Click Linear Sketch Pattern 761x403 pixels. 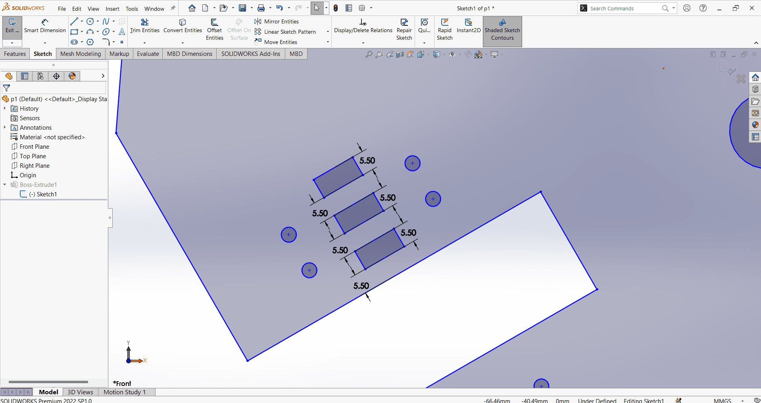point(286,32)
